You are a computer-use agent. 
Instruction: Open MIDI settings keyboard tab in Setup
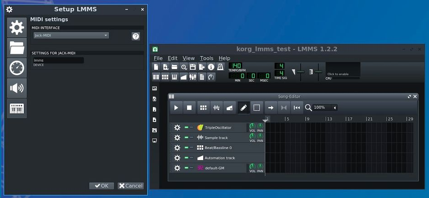(x=17, y=109)
